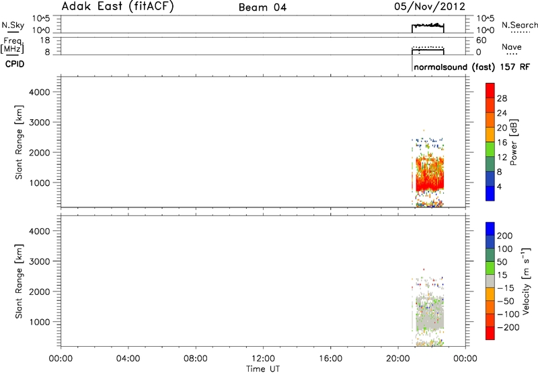Viewport: 538px width, 373px height.
Task: Pick green Velocity segment between 15 and 50
Action: (490, 268)
